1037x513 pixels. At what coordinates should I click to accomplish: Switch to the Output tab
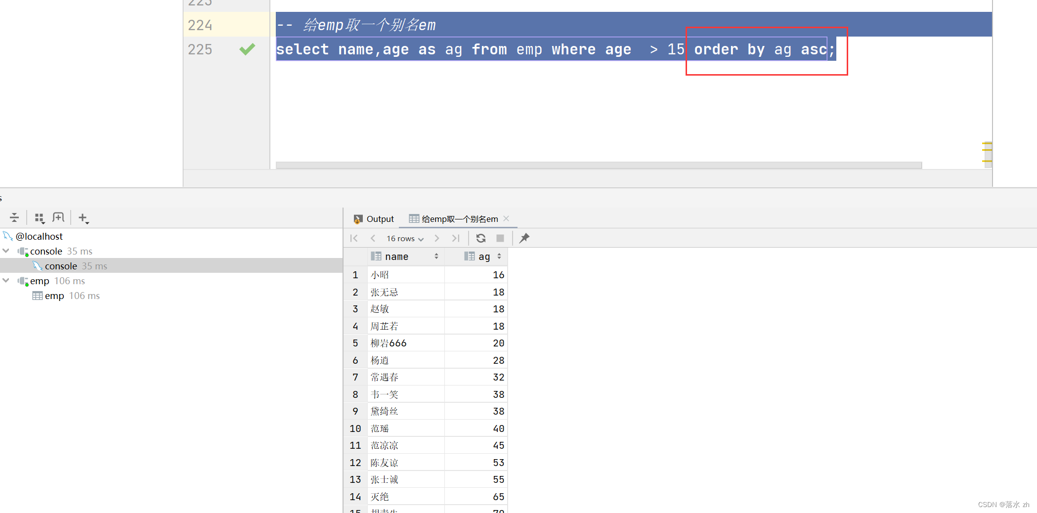tap(374, 219)
